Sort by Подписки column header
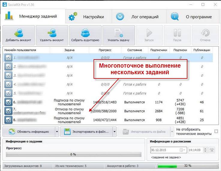The width and height of the screenshot is (221, 171). (180, 50)
